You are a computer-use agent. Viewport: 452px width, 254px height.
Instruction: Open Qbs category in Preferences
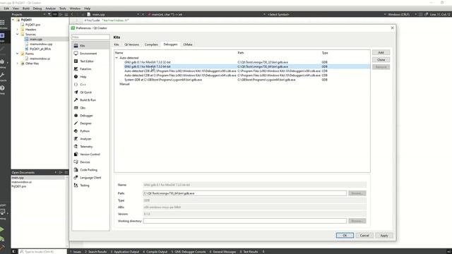pyautogui.click(x=90, y=108)
